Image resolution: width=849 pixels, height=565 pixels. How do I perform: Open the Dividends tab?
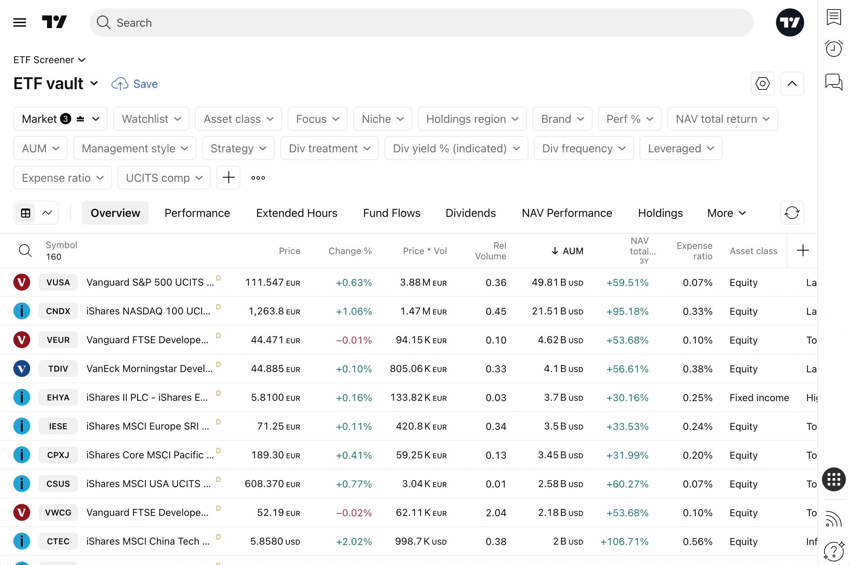click(470, 213)
